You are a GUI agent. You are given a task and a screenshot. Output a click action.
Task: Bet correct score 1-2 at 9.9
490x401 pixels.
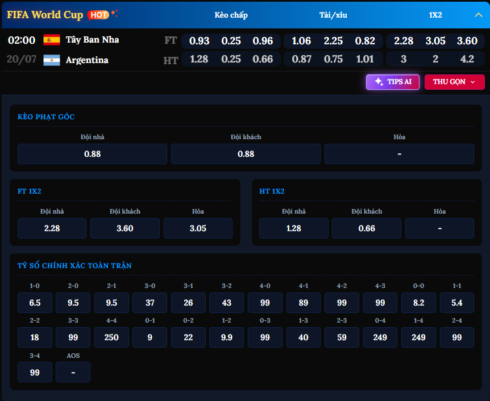227,337
